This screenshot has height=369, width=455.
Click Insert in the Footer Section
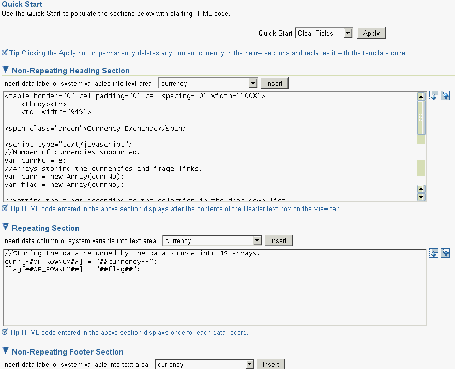click(271, 364)
